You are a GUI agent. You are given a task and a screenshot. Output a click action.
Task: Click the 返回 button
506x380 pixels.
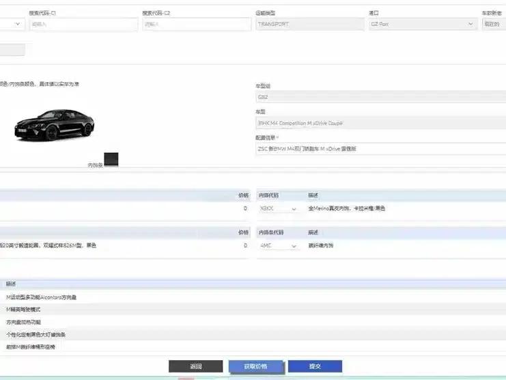(195, 366)
